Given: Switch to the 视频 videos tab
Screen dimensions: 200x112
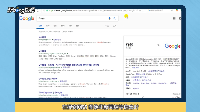Looking at the screenshot, I should coord(70,26).
